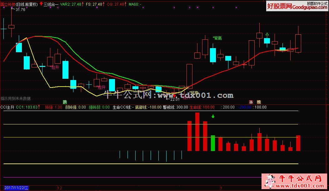Open the 三线合一 indicator label
Screen dimensions: 329x191
tap(51, 4)
